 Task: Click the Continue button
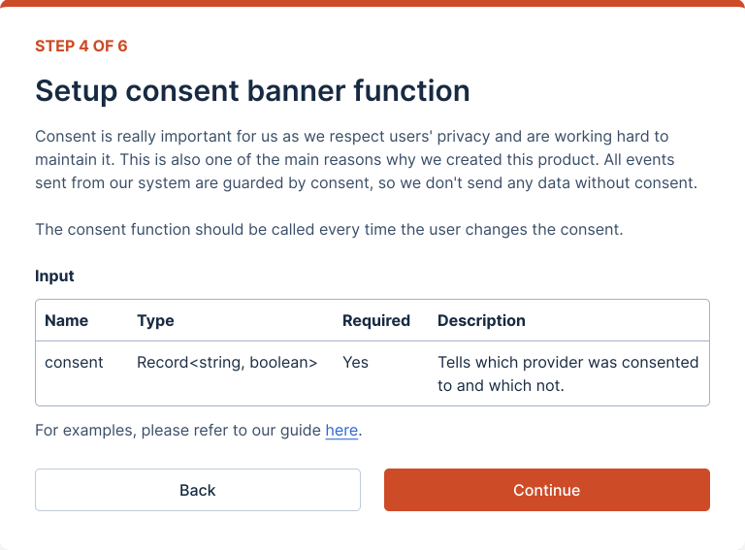pyautogui.click(x=546, y=490)
